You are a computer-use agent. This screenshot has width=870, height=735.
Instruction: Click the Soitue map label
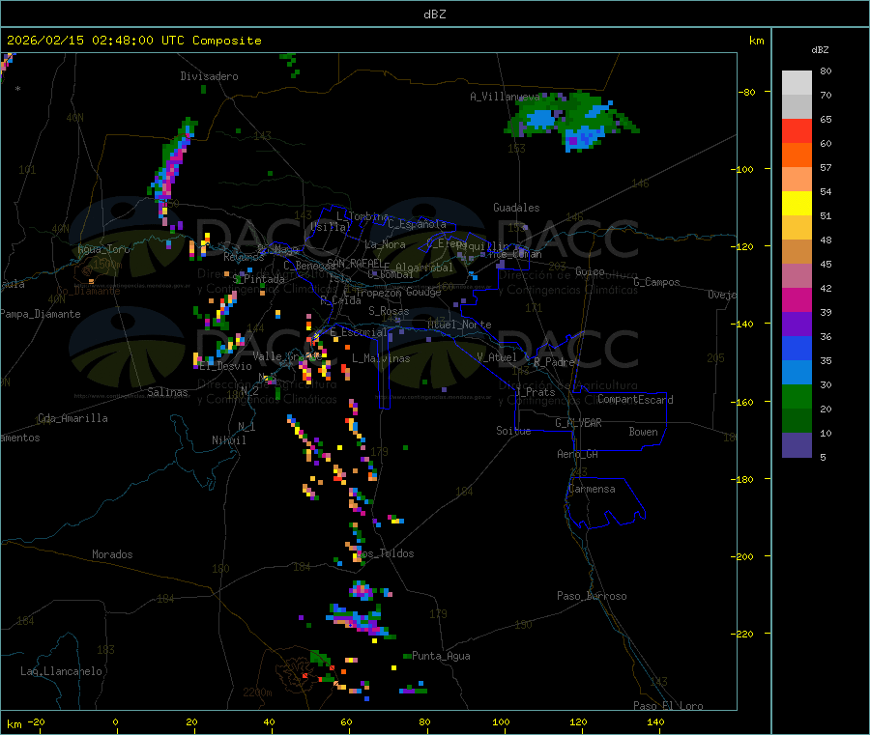pyautogui.click(x=514, y=431)
